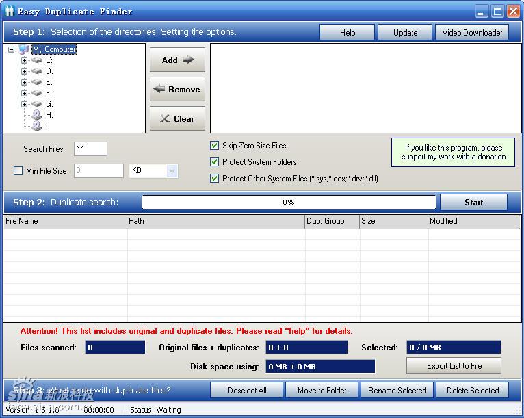Screen dimensions: 524x418
Task: Click Deselect All button
Action: pyautogui.click(x=247, y=390)
